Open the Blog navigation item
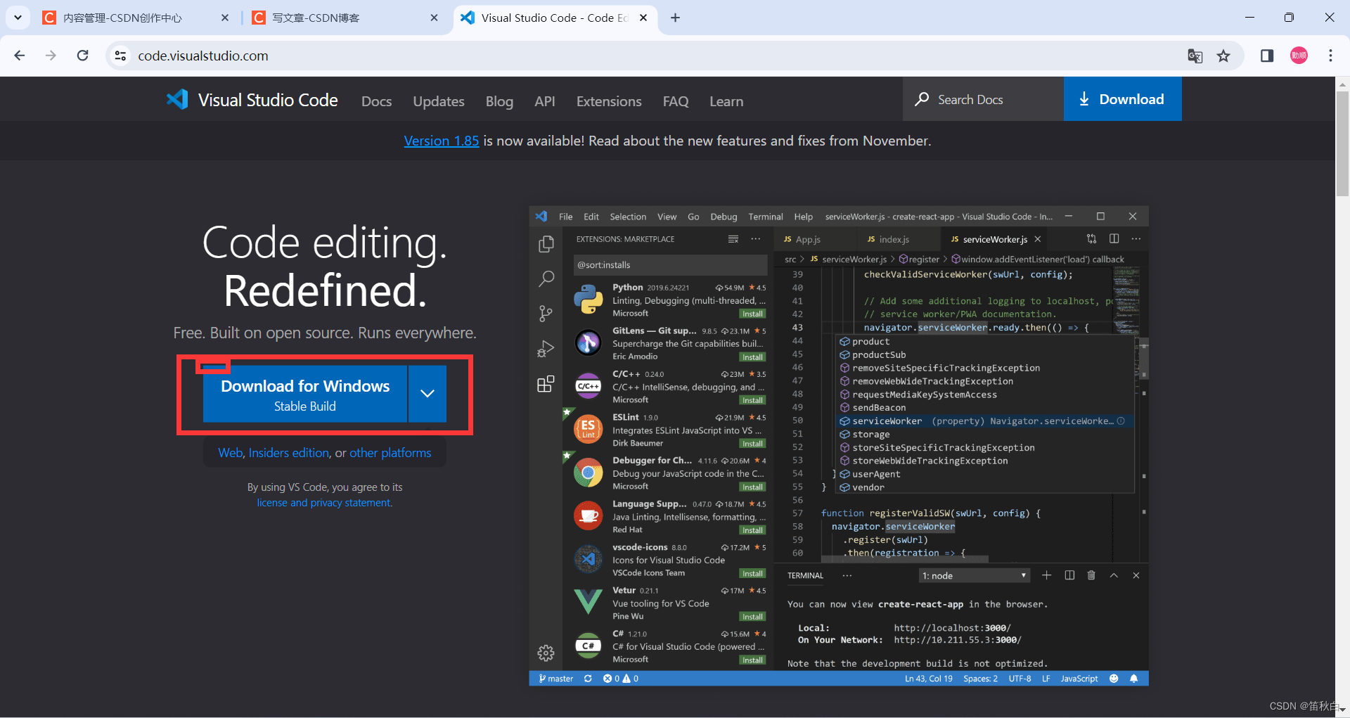The height and width of the screenshot is (718, 1350). 499,101
